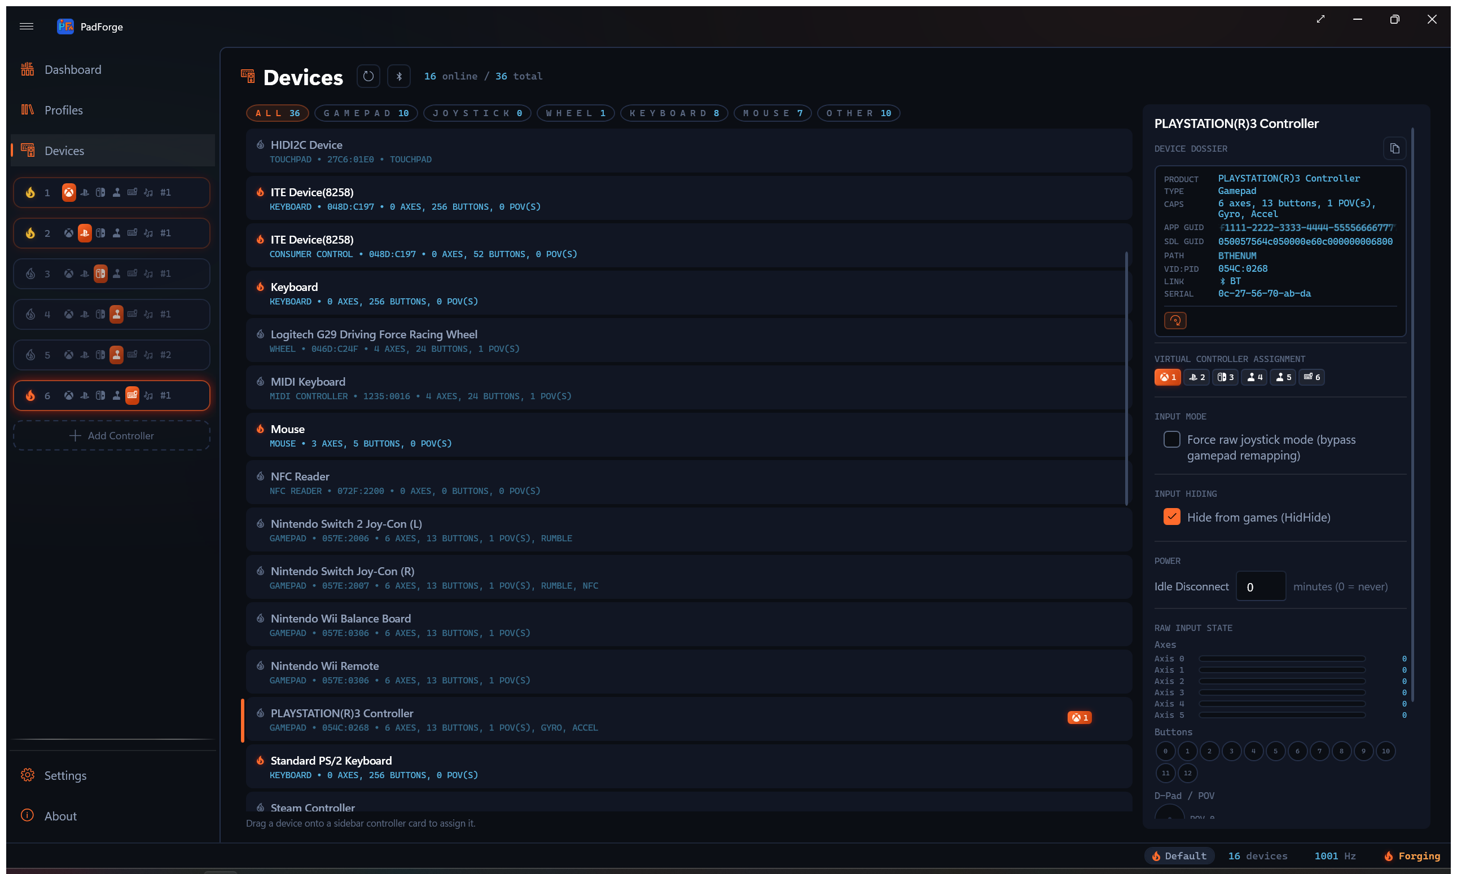Uncheck Hide from games (HidHide) checkbox
This screenshot has height=874, width=1457.
point(1171,517)
